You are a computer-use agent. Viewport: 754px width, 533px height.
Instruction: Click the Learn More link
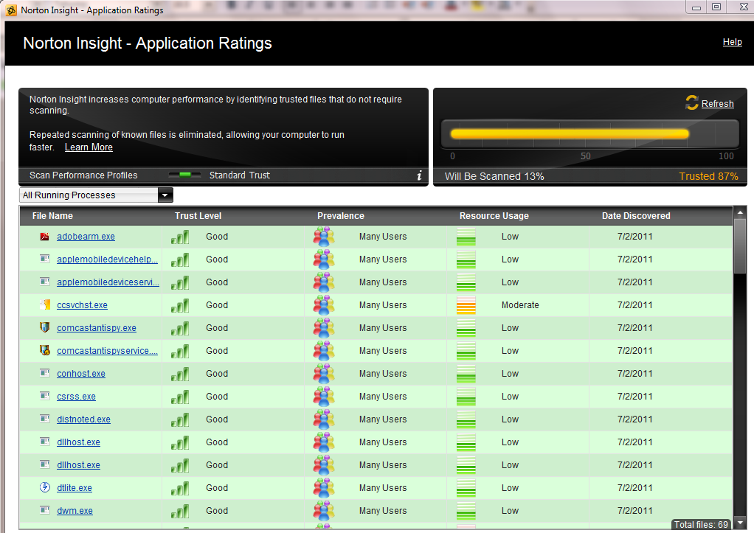pos(89,147)
